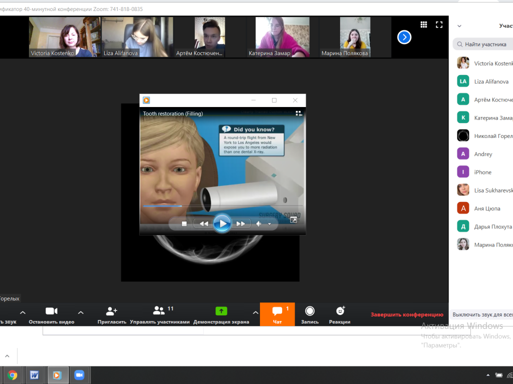Select Liza Alifanova in participants list

click(485, 81)
